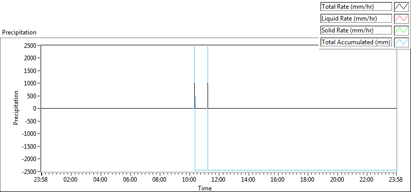This screenshot has height=192, width=411.
Task: Click the Precipitation chart title above the graph
Action: tap(19, 32)
